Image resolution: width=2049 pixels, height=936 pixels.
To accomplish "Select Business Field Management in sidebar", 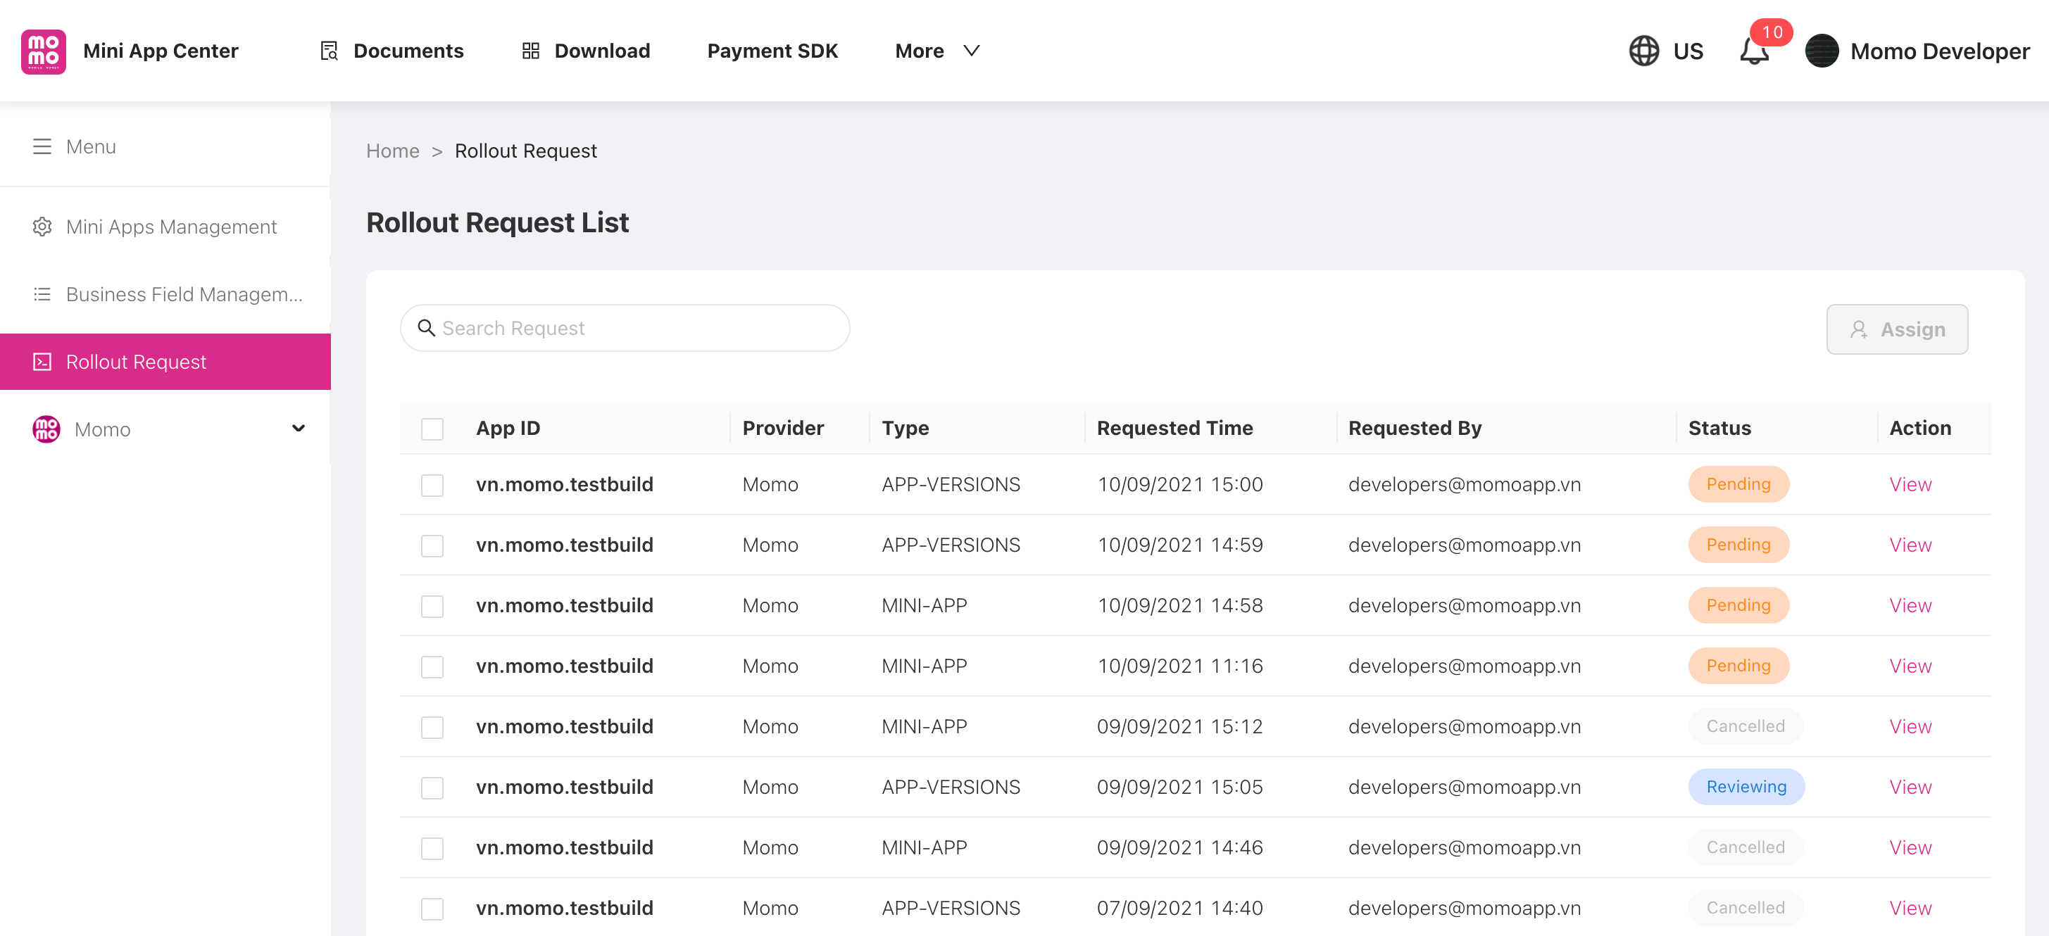I will 165,294.
